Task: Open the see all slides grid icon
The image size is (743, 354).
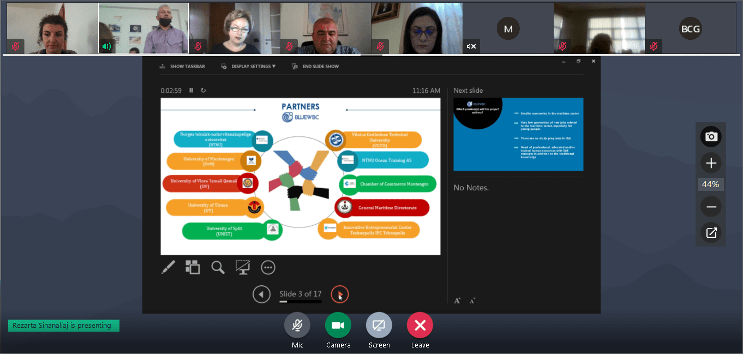Action: [x=193, y=267]
